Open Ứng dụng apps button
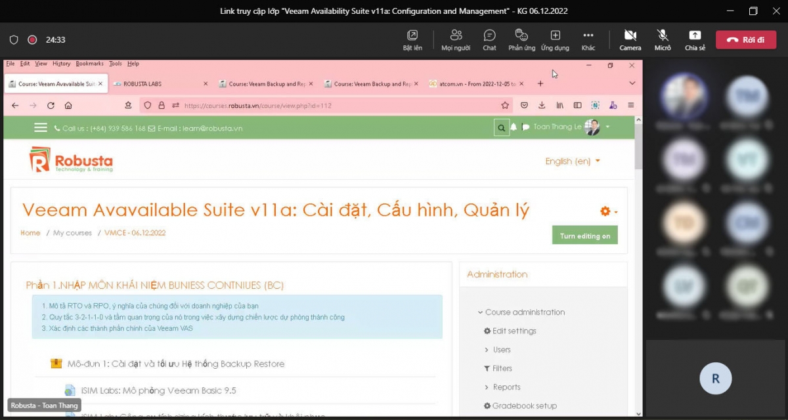 click(555, 40)
